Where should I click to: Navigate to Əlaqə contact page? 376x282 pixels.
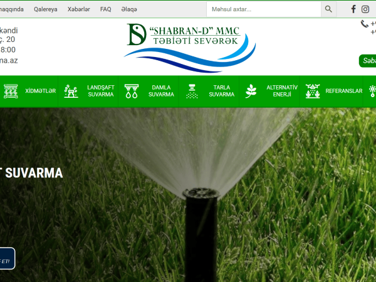129,9
